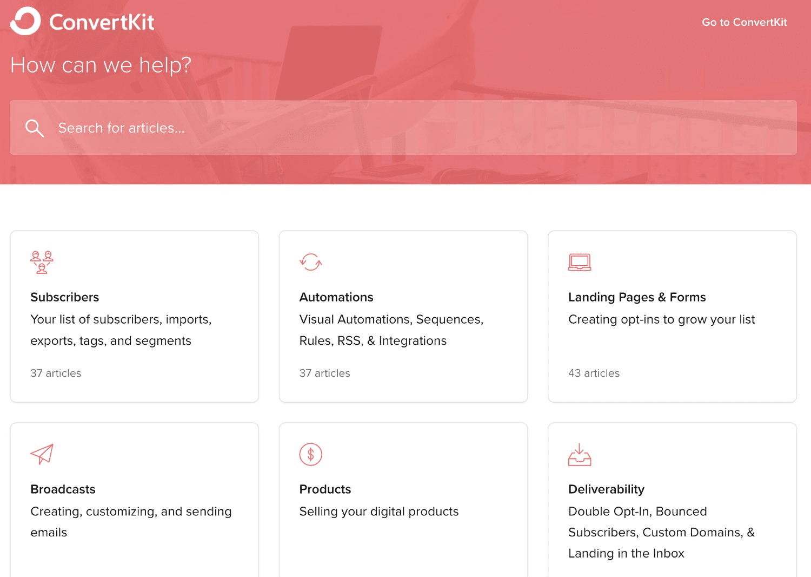Open the Products category title
Image resolution: width=811 pixels, height=577 pixels.
[325, 489]
